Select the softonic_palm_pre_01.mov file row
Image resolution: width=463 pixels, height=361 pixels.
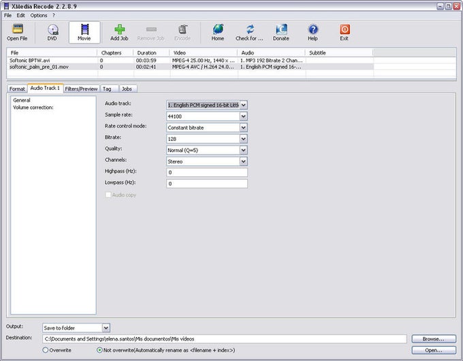pyautogui.click(x=190, y=67)
